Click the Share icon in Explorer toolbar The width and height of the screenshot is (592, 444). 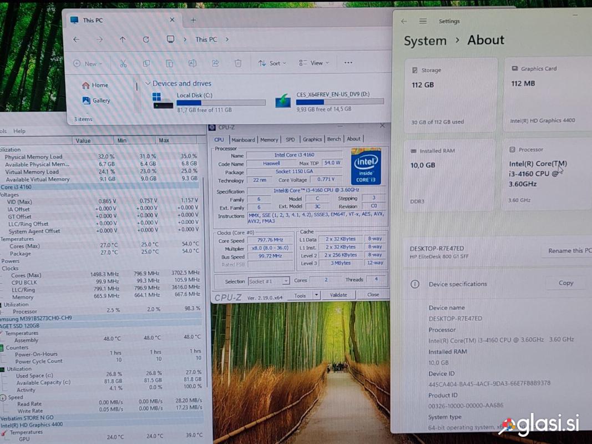point(215,63)
